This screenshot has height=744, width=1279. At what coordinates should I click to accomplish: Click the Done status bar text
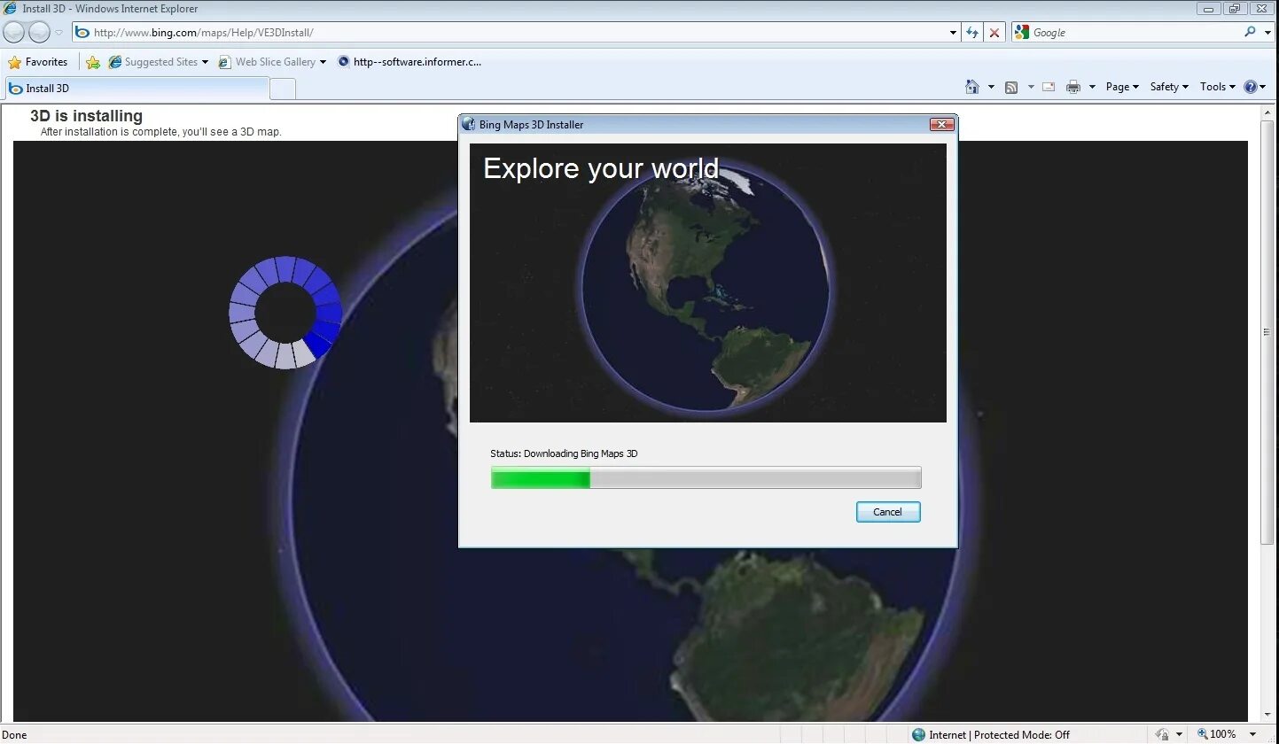[x=15, y=735]
